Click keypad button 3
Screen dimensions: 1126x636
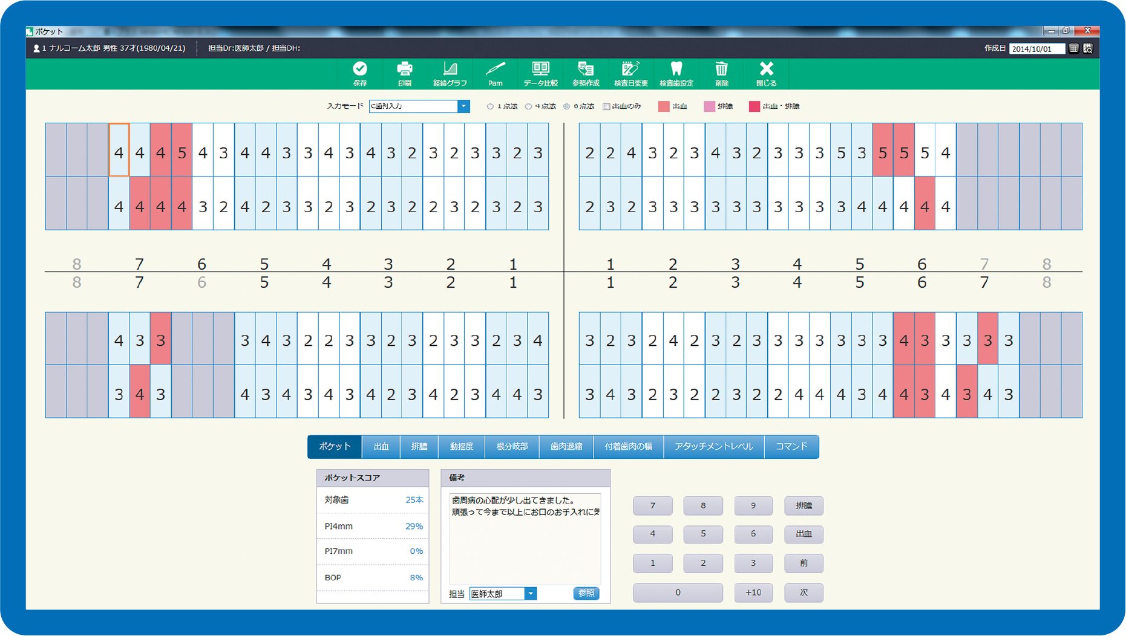click(753, 563)
